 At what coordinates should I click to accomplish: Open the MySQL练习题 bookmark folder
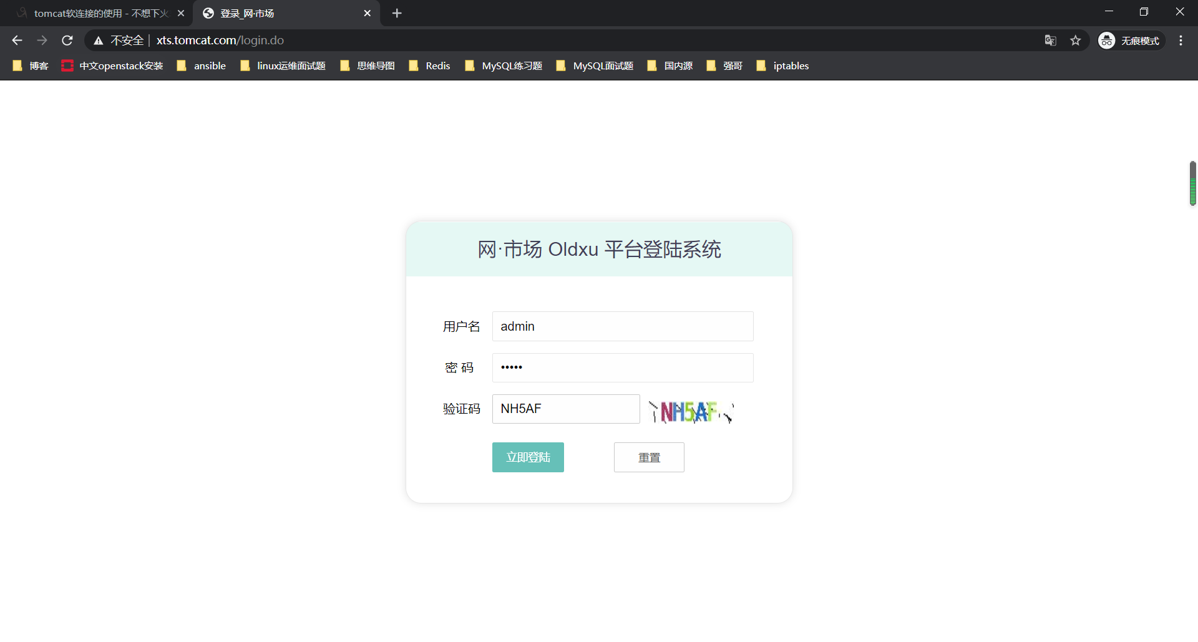pos(504,66)
